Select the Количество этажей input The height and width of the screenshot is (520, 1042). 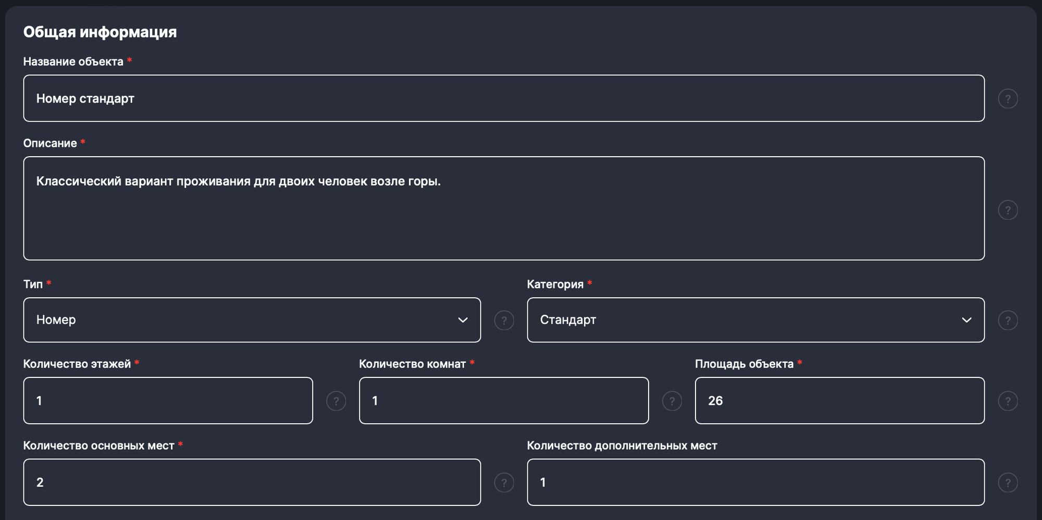click(168, 401)
